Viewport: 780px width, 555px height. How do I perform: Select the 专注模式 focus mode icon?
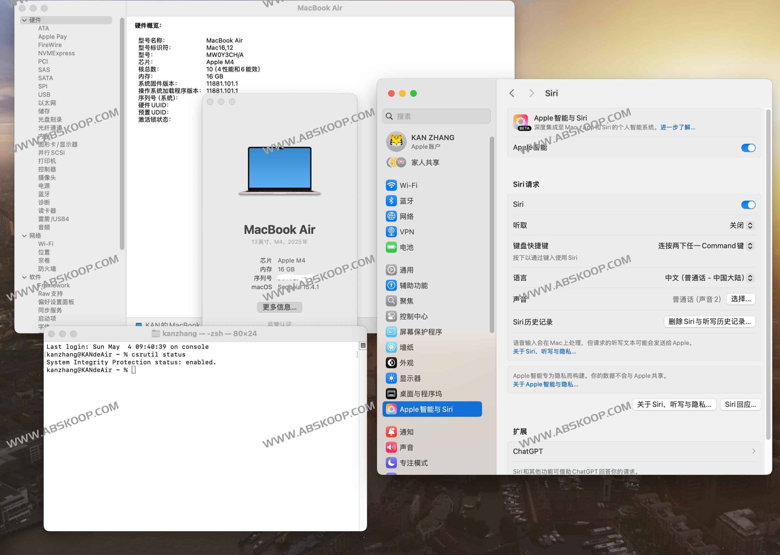pos(391,462)
